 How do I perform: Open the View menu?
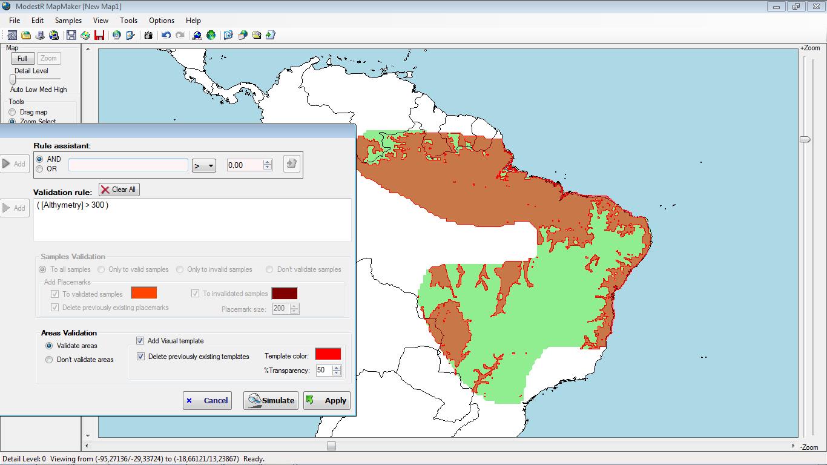point(100,20)
